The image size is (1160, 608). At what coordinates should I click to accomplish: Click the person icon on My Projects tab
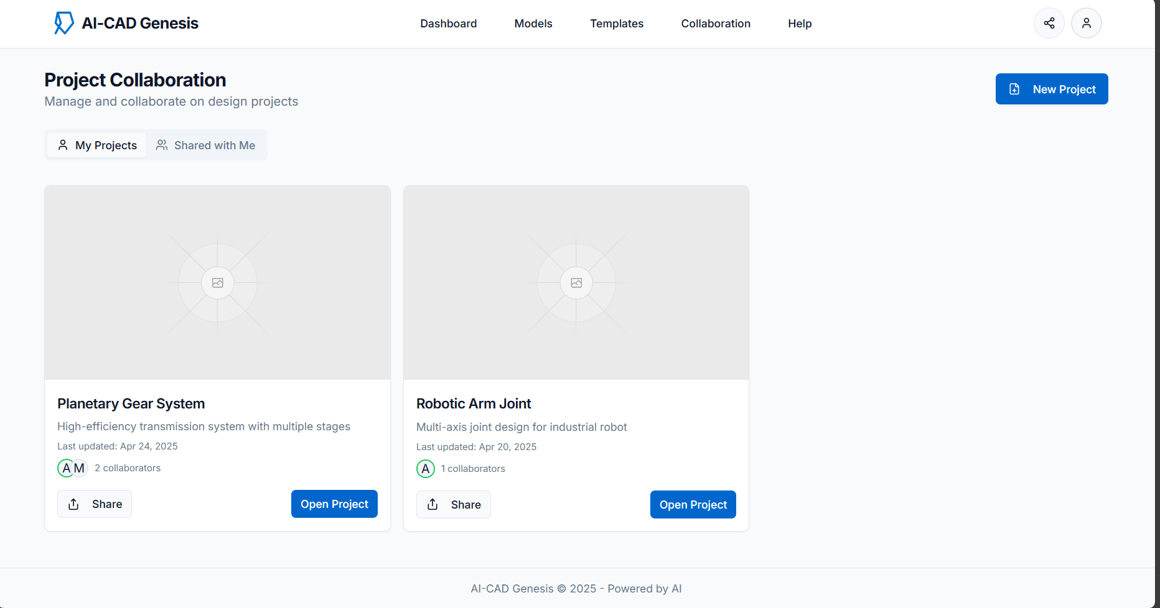click(63, 145)
